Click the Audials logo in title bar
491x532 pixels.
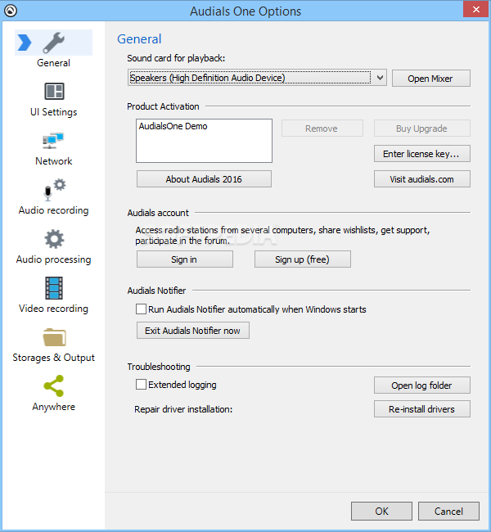[11, 11]
